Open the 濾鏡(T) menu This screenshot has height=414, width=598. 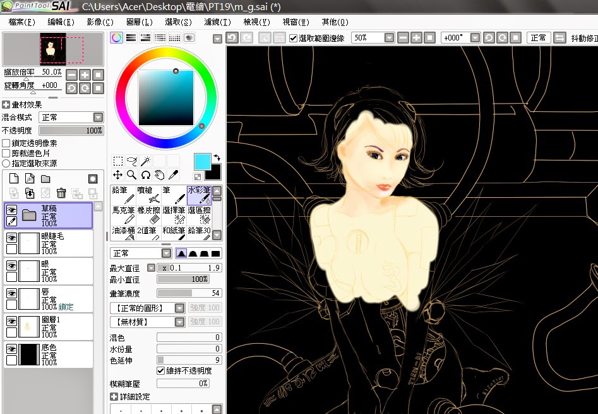pyautogui.click(x=218, y=22)
